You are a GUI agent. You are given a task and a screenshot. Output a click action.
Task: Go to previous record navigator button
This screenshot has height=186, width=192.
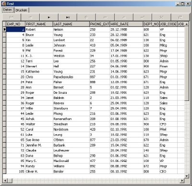30,17
